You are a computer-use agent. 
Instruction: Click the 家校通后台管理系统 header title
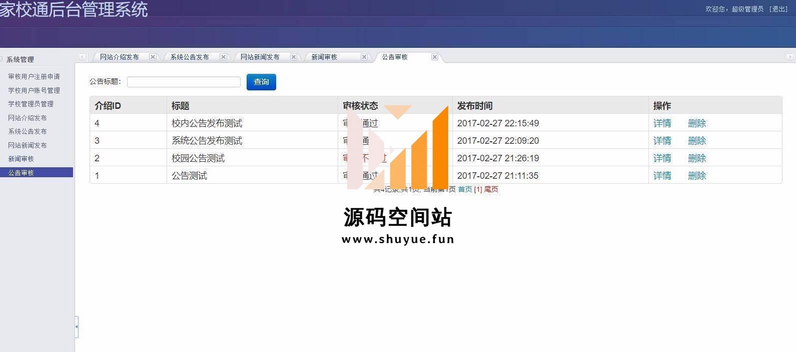click(x=74, y=9)
